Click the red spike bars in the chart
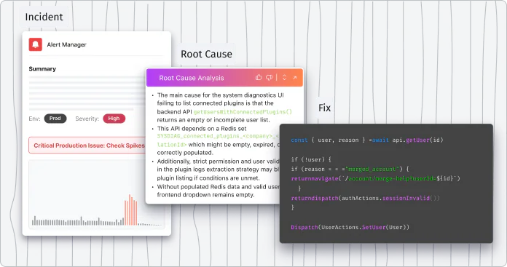Screen dimensions: 507x267 (130, 210)
